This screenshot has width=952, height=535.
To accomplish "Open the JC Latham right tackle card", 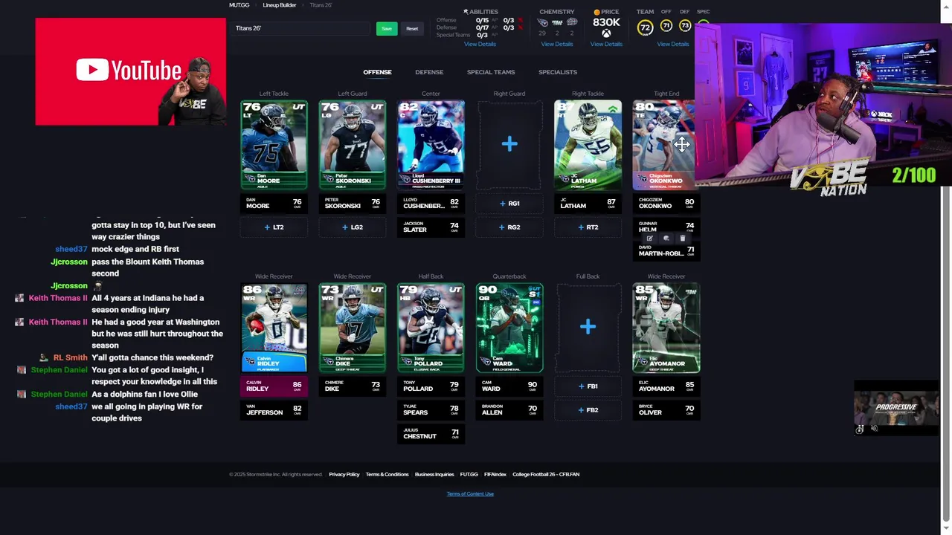I will (x=588, y=145).
